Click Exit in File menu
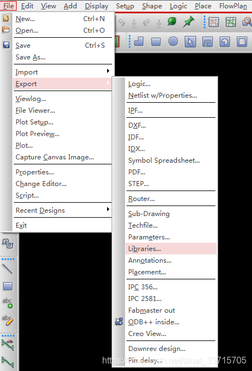Image resolution: width=252 pixels, height=371 pixels. point(63,225)
